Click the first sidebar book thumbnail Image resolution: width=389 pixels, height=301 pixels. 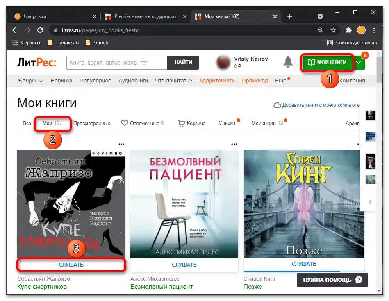tap(370, 115)
